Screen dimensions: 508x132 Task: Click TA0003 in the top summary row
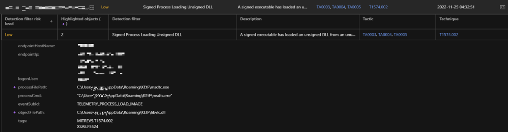pos(323,7)
